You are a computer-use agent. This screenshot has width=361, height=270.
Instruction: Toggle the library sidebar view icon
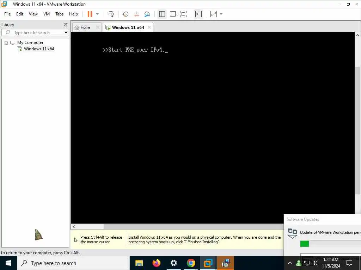click(x=162, y=14)
